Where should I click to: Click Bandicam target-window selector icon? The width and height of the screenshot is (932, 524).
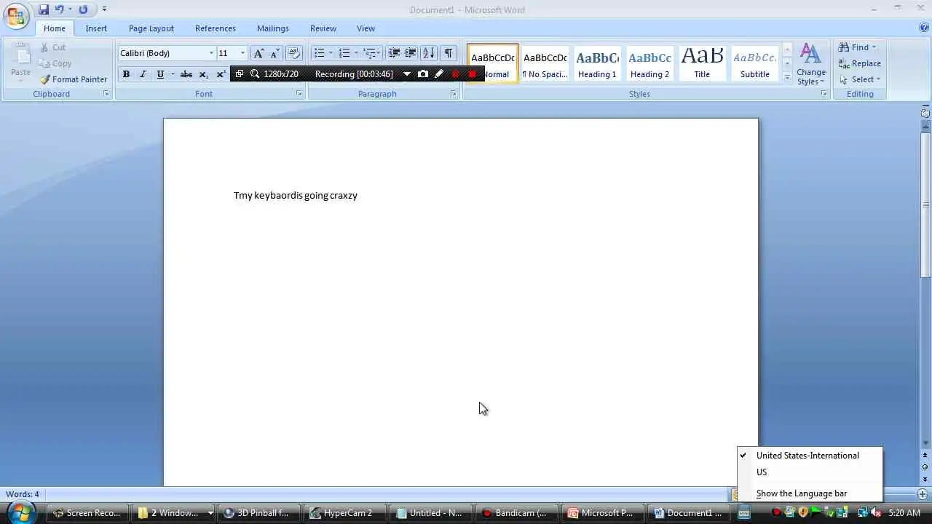[x=240, y=74]
